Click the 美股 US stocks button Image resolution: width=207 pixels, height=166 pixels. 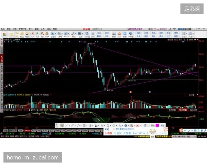[x=176, y=36]
